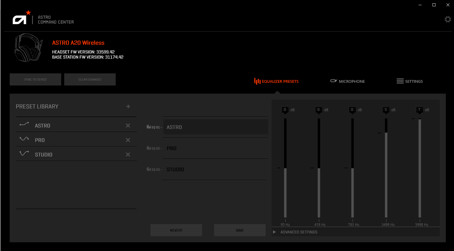The width and height of the screenshot is (454, 251).
Task: Click the ASTRO name field in EQ 01
Action: (x=215, y=127)
